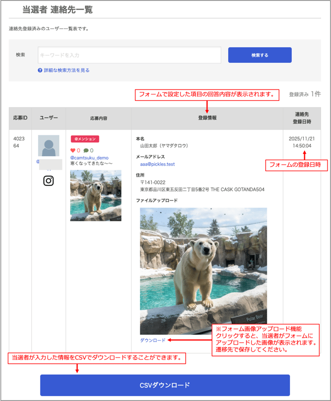Click the blue question mark help icon
This screenshot has width=331, height=401.
click(40, 71)
